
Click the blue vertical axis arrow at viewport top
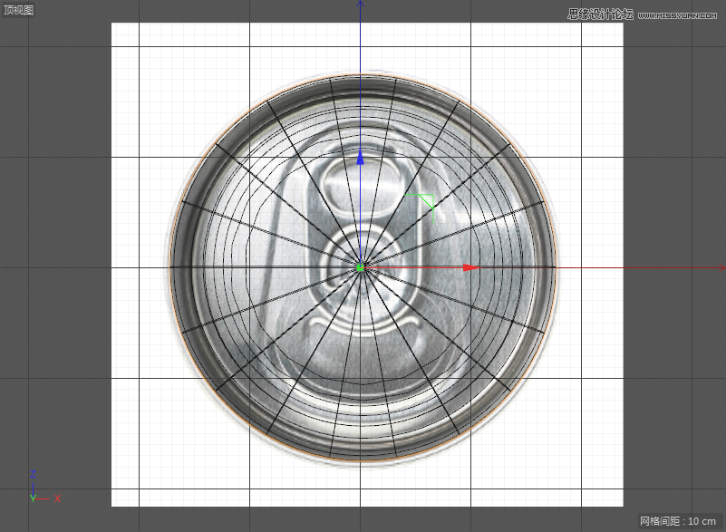pos(362,8)
